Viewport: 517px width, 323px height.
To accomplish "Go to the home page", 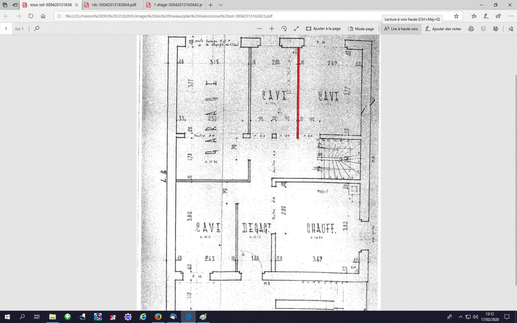I will point(43,16).
